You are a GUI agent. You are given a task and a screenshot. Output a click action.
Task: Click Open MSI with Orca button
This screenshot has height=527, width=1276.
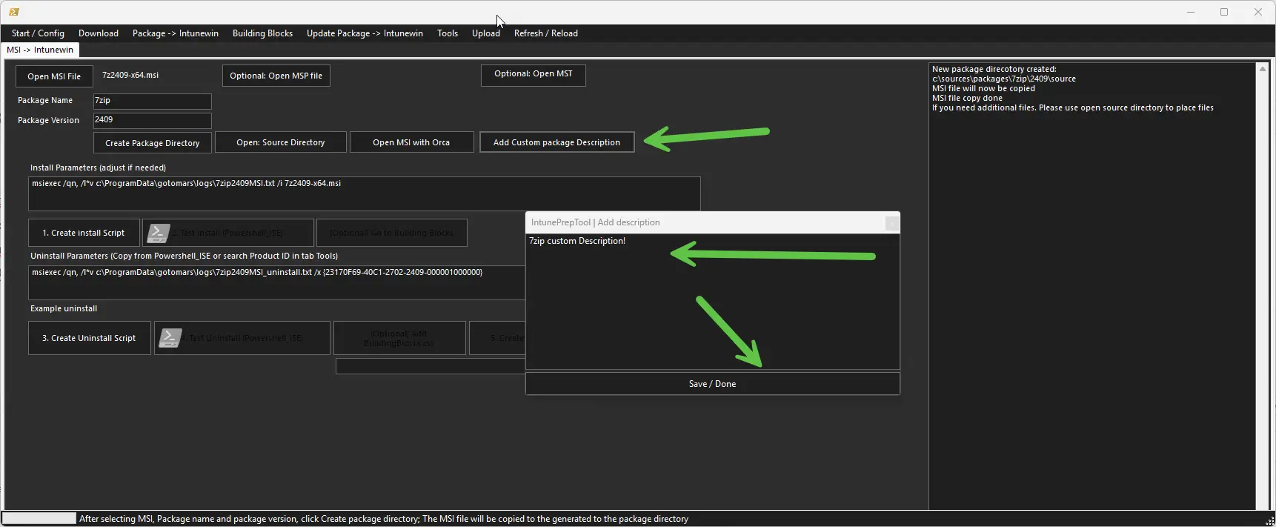coord(411,142)
